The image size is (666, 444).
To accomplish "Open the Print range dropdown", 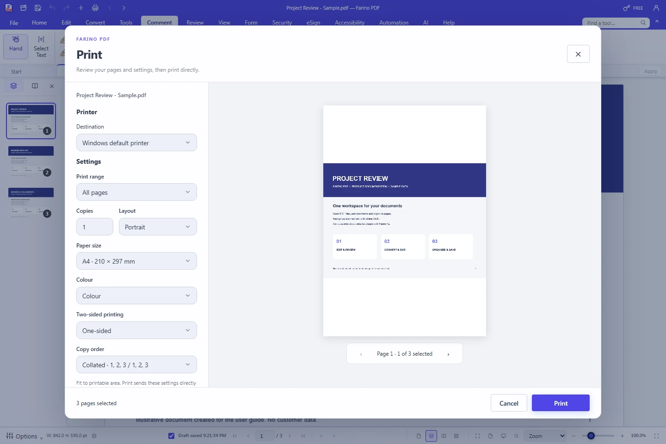I will 136,192.
